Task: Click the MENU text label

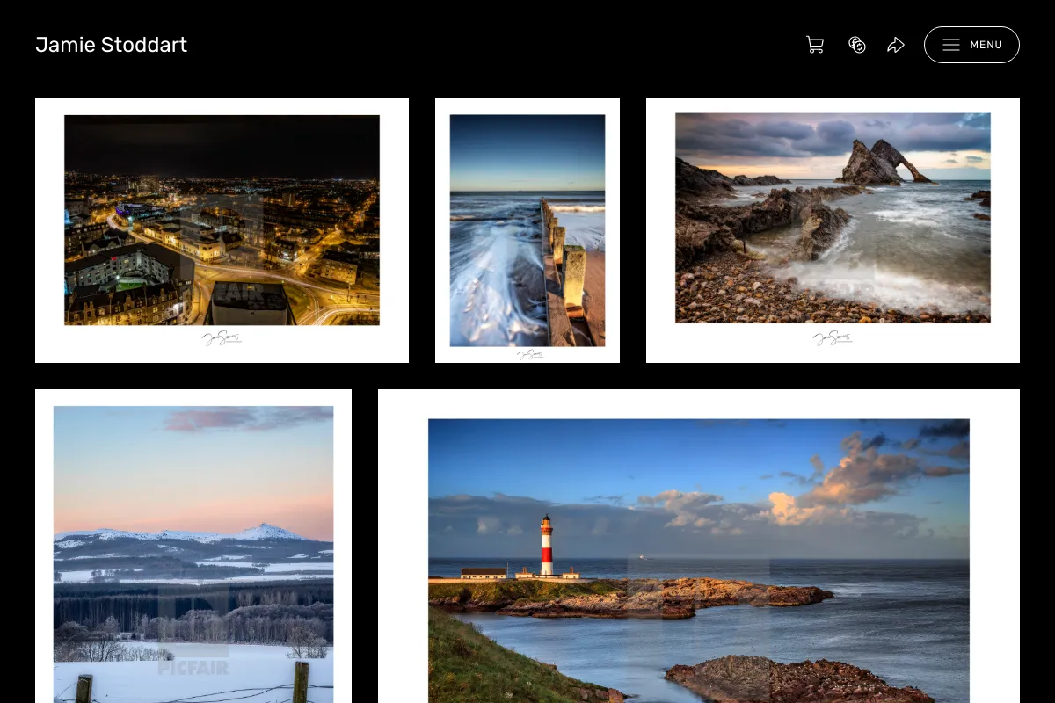Action: click(986, 45)
